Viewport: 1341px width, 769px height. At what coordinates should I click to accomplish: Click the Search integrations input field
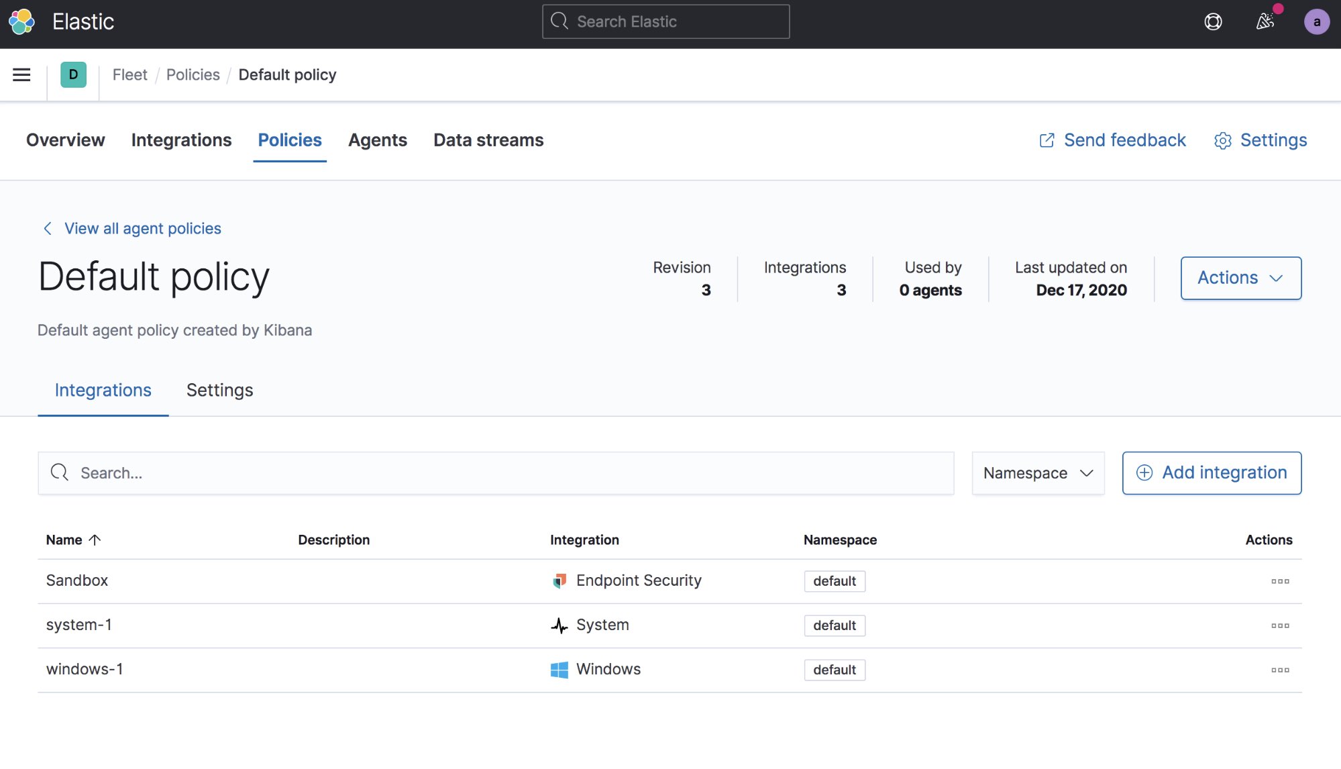[496, 472]
